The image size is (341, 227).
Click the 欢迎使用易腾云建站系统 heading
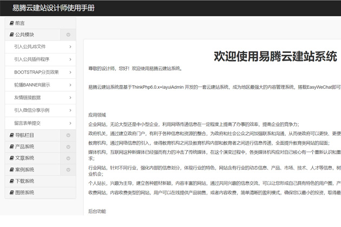click(x=276, y=56)
